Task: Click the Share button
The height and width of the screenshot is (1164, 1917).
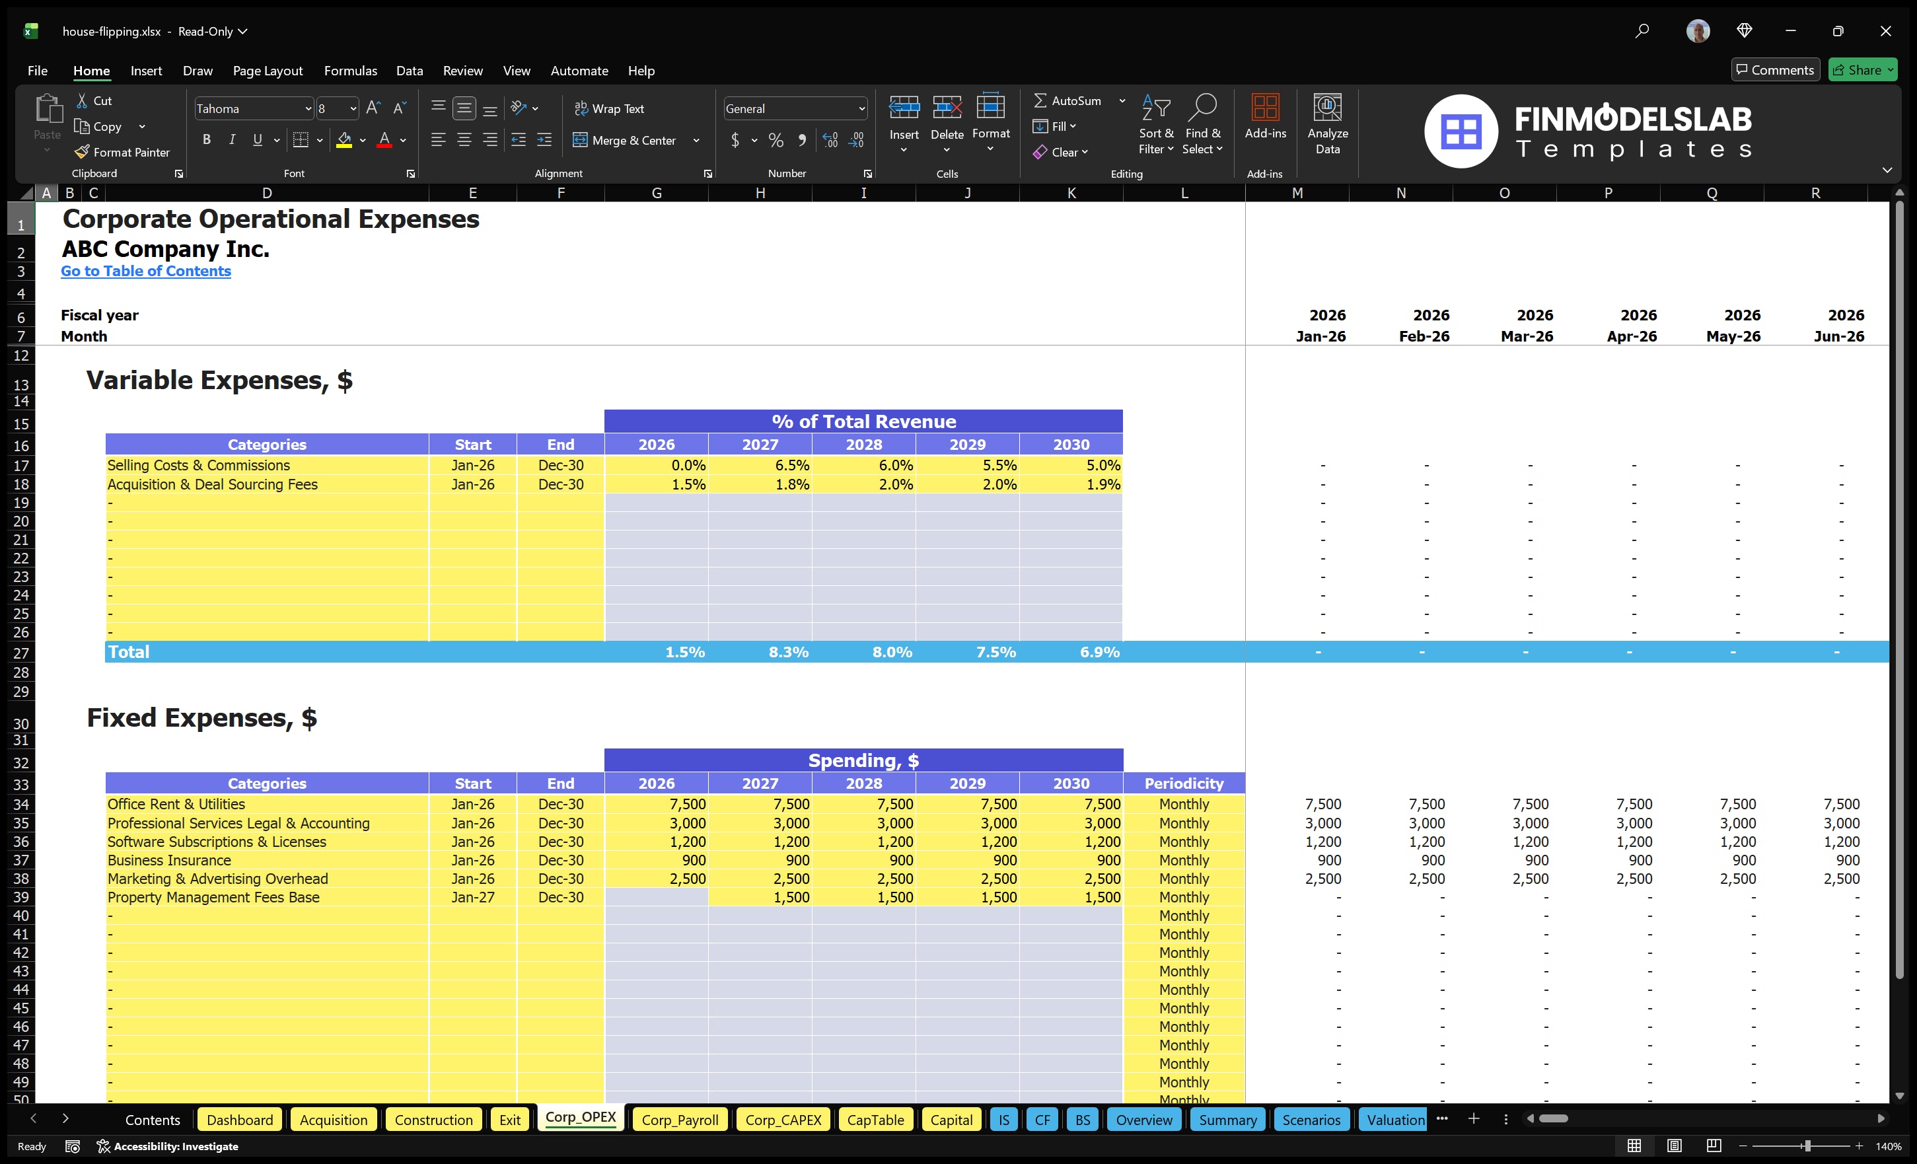Action: coord(1863,70)
